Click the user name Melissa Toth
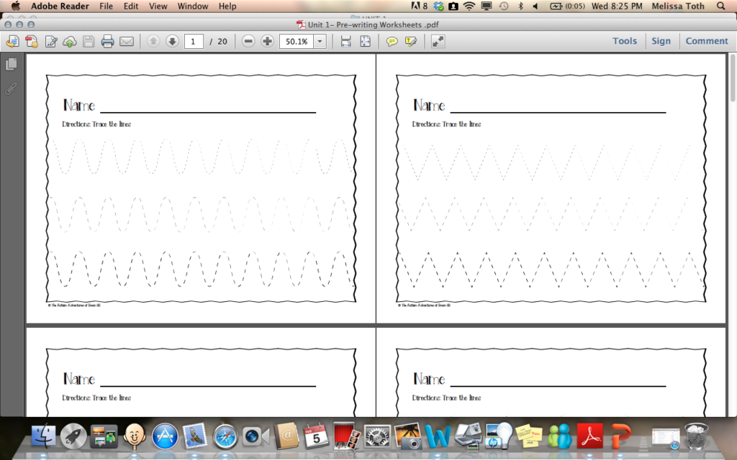737x460 pixels. [x=678, y=6]
